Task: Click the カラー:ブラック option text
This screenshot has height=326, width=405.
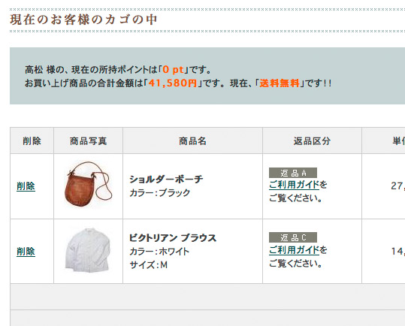Action: pyautogui.click(x=159, y=192)
